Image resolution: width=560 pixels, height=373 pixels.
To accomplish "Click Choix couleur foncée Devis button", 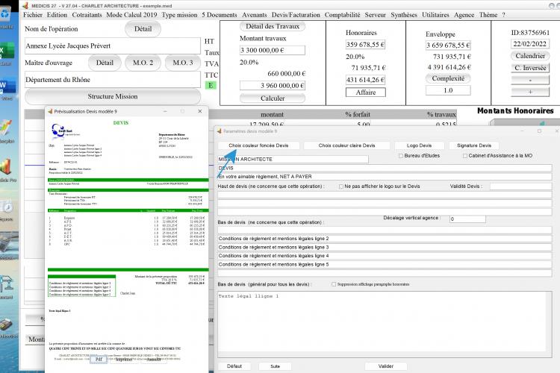I will click(258, 145).
